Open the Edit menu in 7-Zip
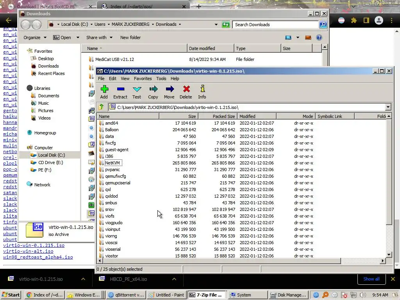The height and width of the screenshot is (300, 400). click(x=112, y=79)
